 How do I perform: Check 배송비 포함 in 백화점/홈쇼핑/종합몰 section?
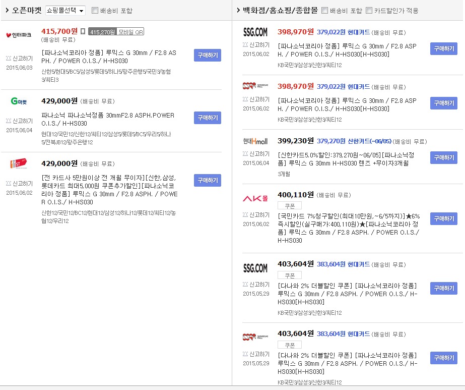coord(324,10)
